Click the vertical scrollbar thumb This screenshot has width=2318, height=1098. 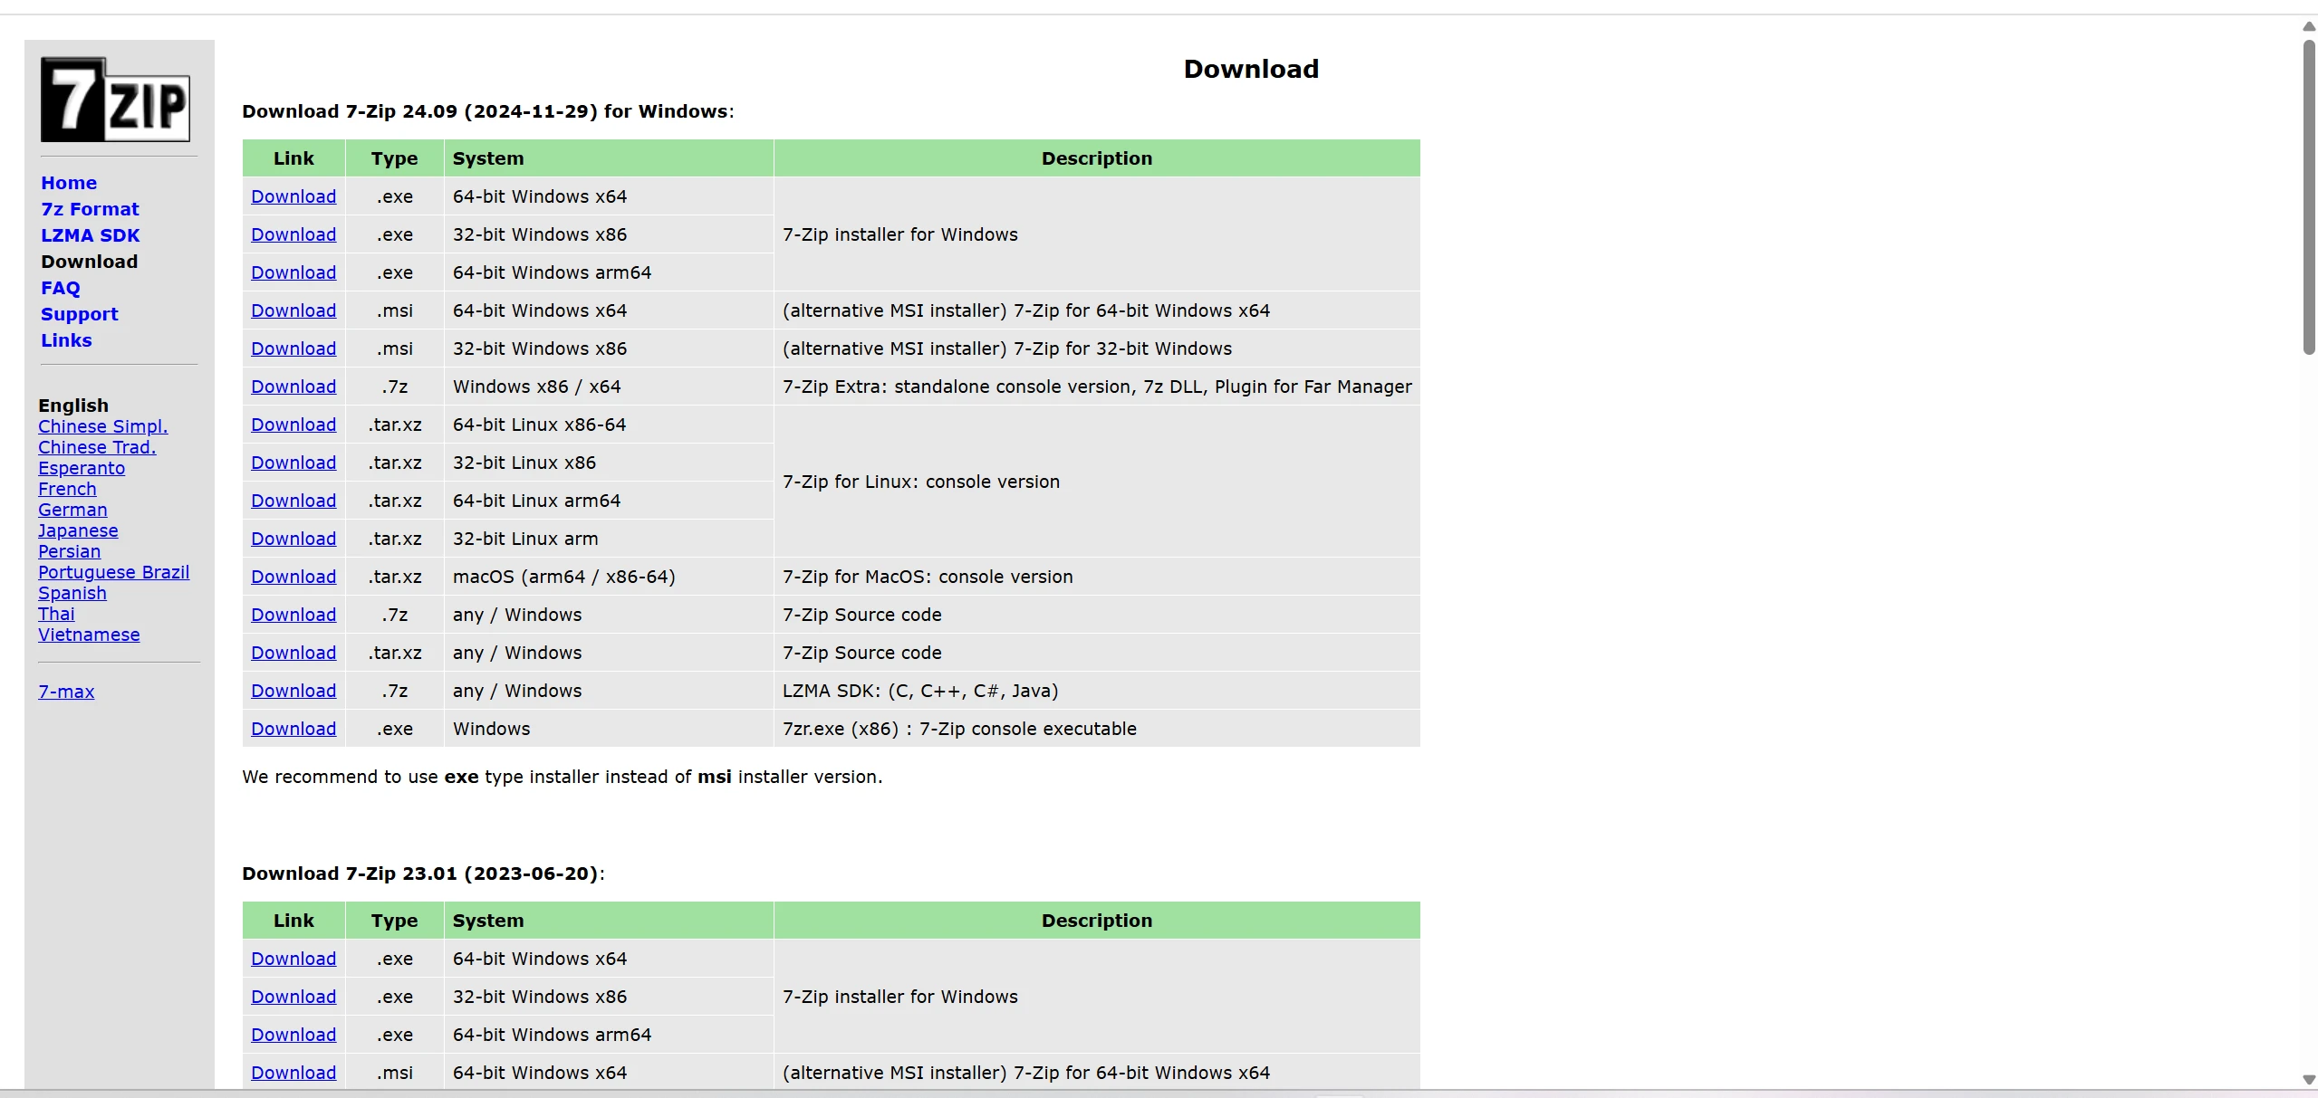tap(2309, 196)
